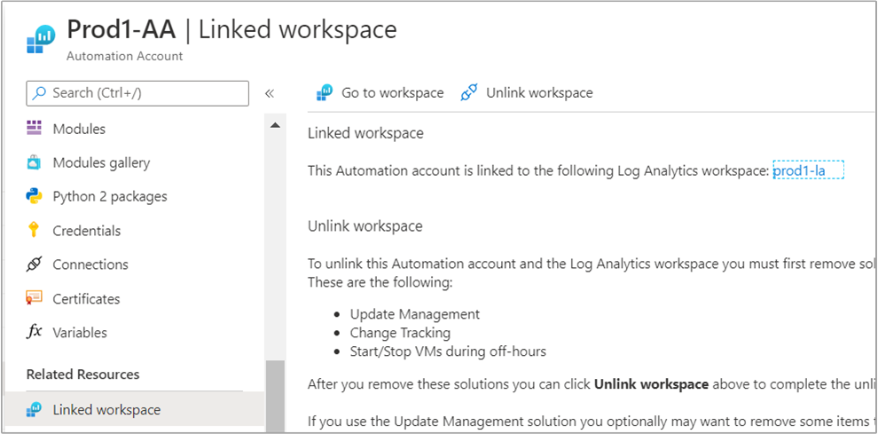Click the Credentials key icon
This screenshot has width=878, height=434.
(35, 230)
